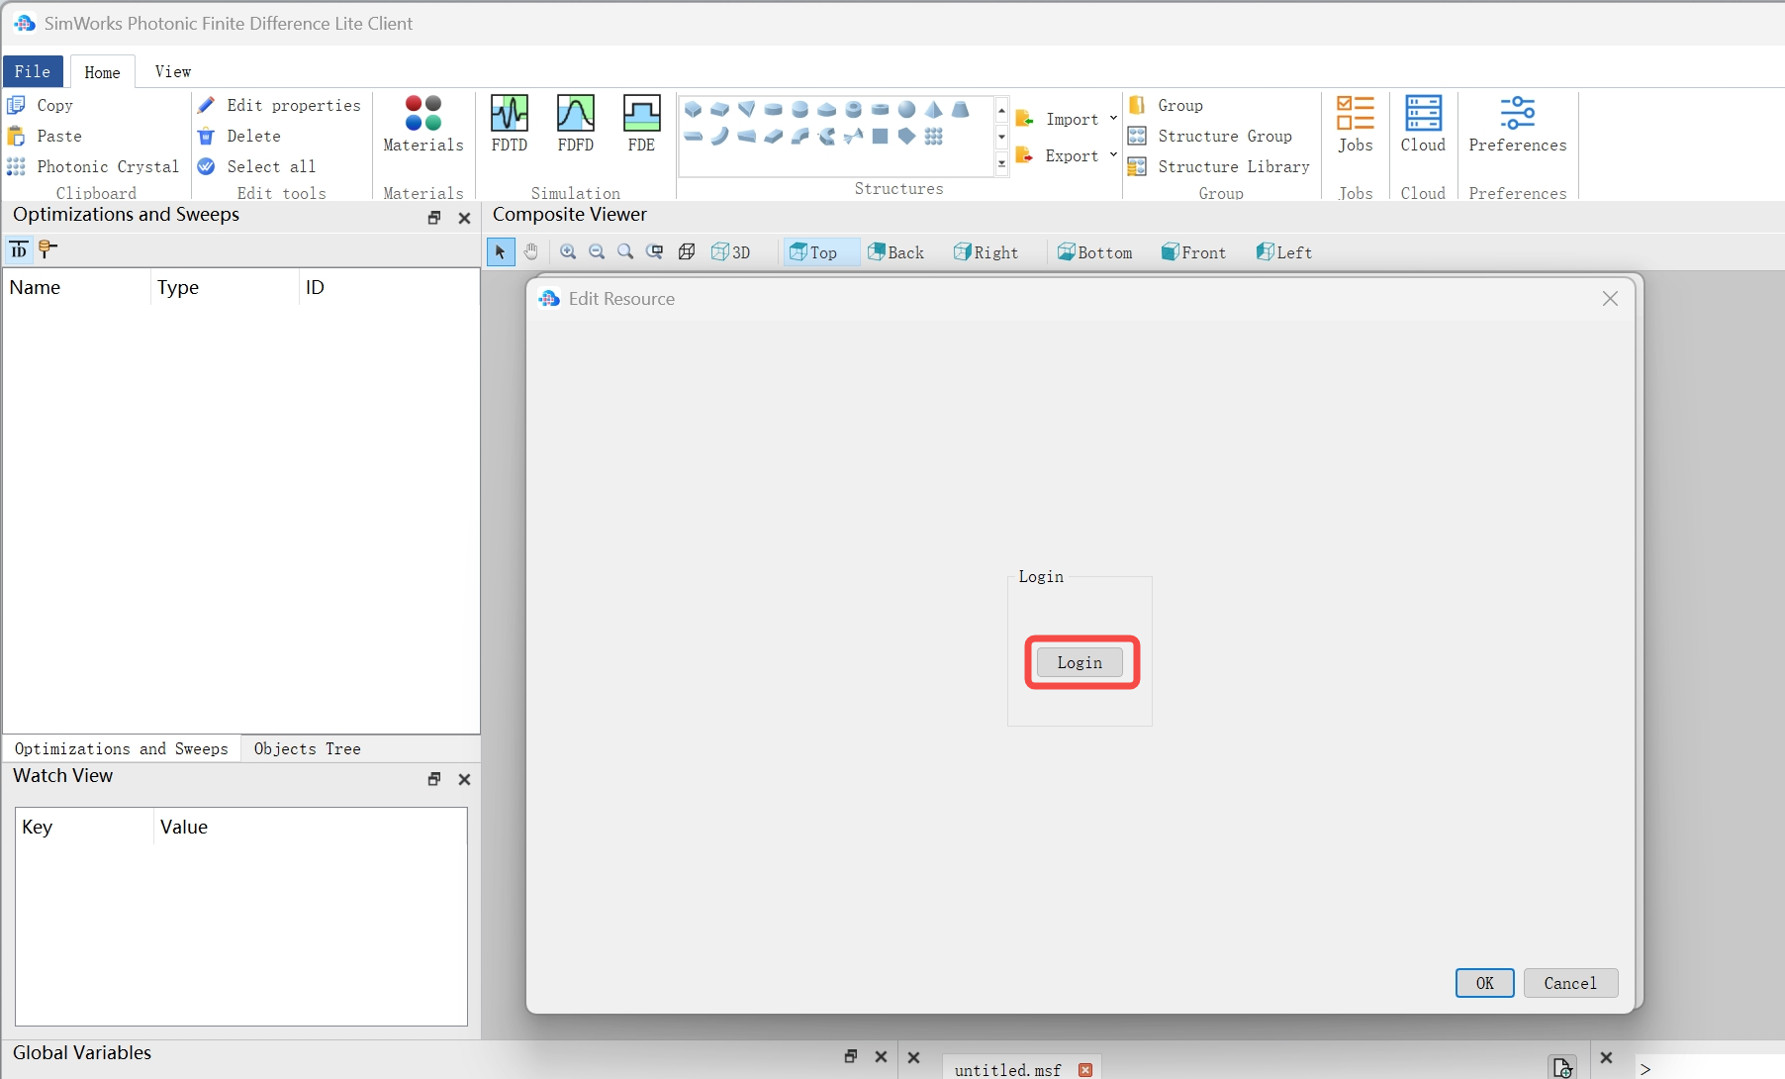Screen dimensions: 1785x1079
Task: Open the Cloud resources button
Action: (x=1423, y=124)
